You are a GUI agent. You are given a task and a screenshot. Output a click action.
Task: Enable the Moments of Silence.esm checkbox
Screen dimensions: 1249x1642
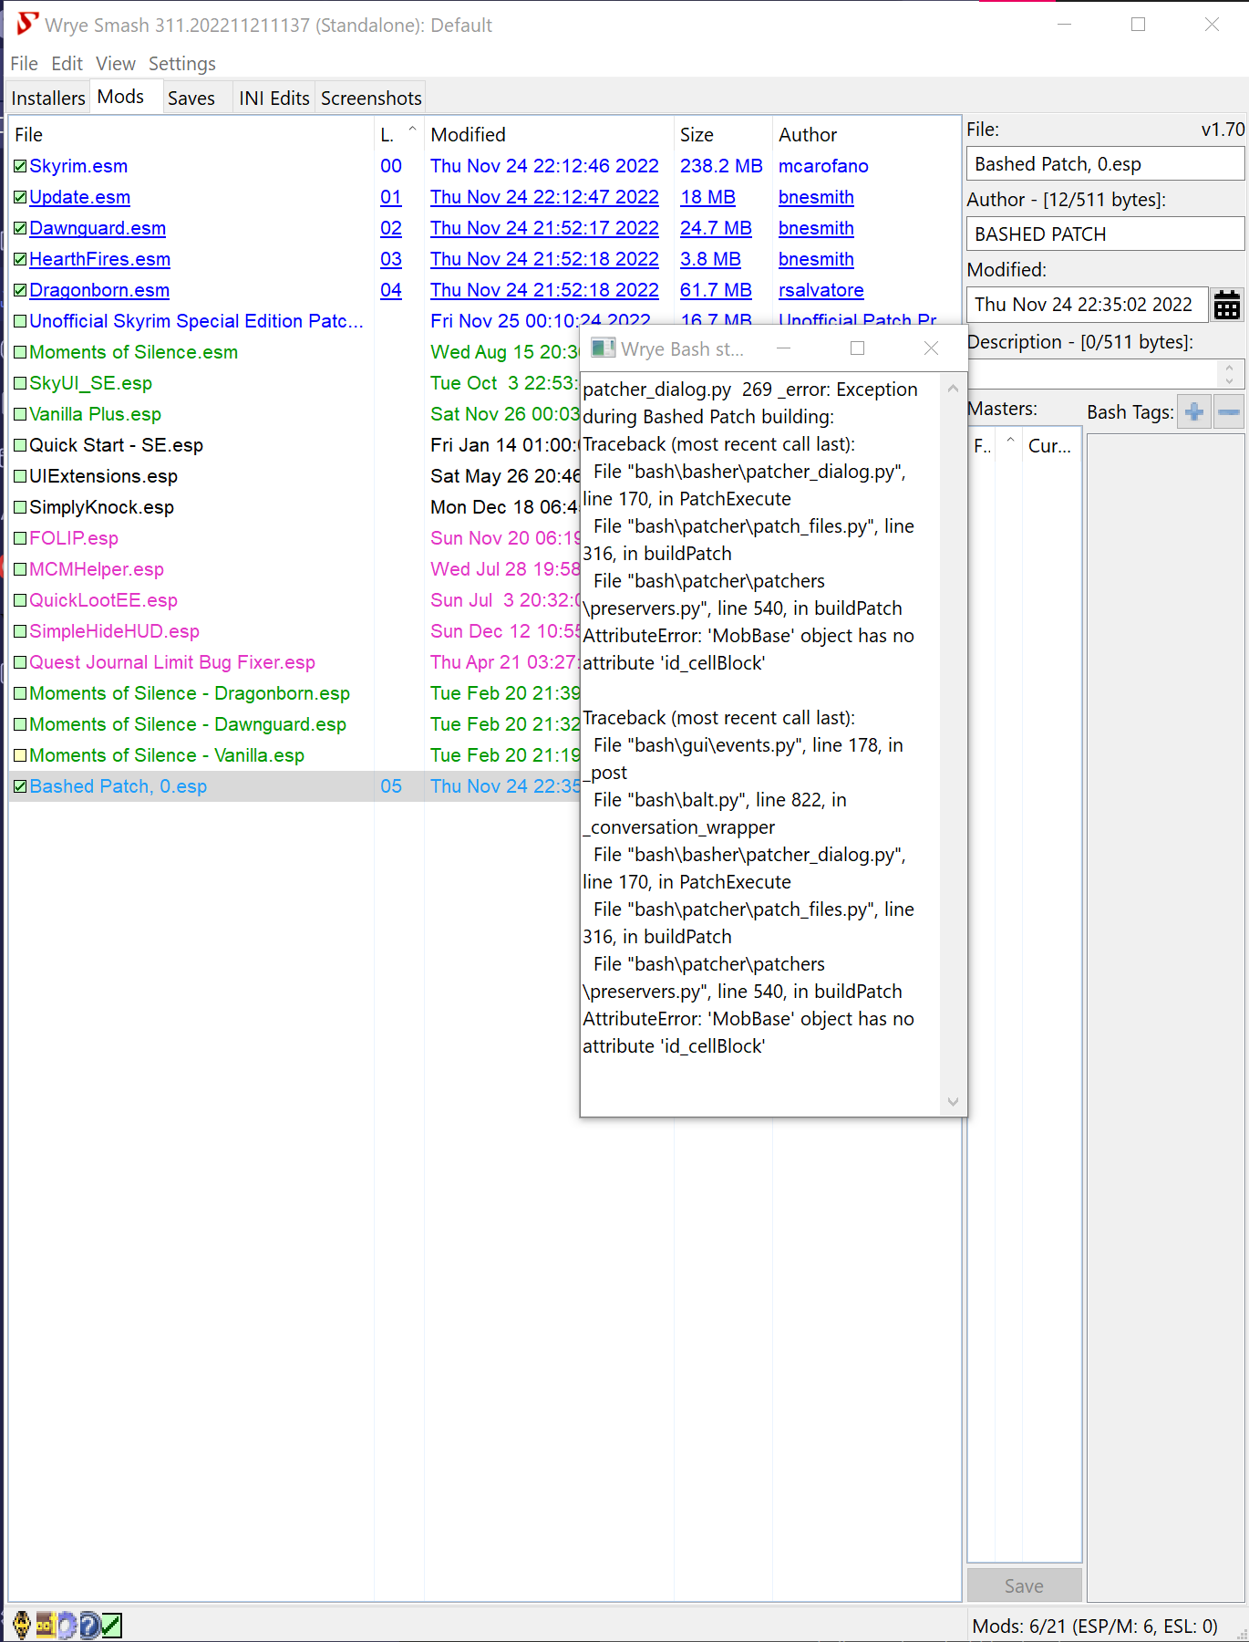tap(20, 352)
